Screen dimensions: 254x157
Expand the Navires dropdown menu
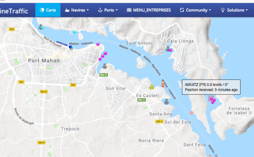[77, 10]
